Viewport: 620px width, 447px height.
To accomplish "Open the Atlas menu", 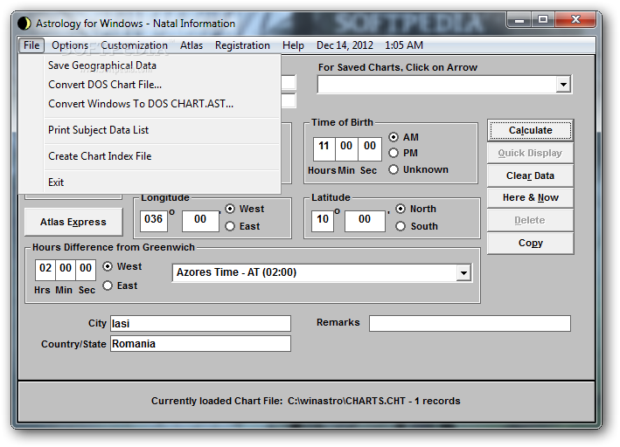I will click(x=192, y=45).
